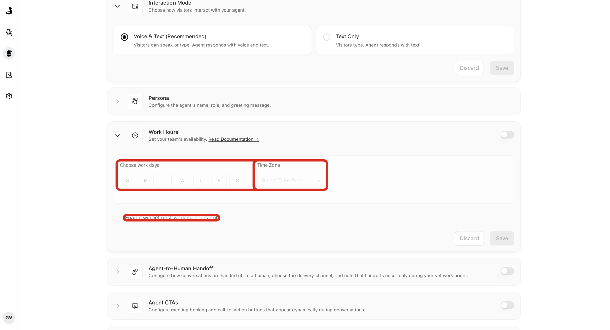Image resolution: width=610 pixels, height=330 pixels.
Task: Click the Work Hours clock icon
Action: 135,135
